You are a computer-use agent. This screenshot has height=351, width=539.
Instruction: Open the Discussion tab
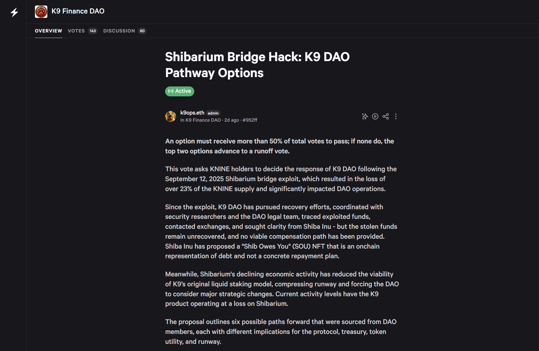point(119,31)
